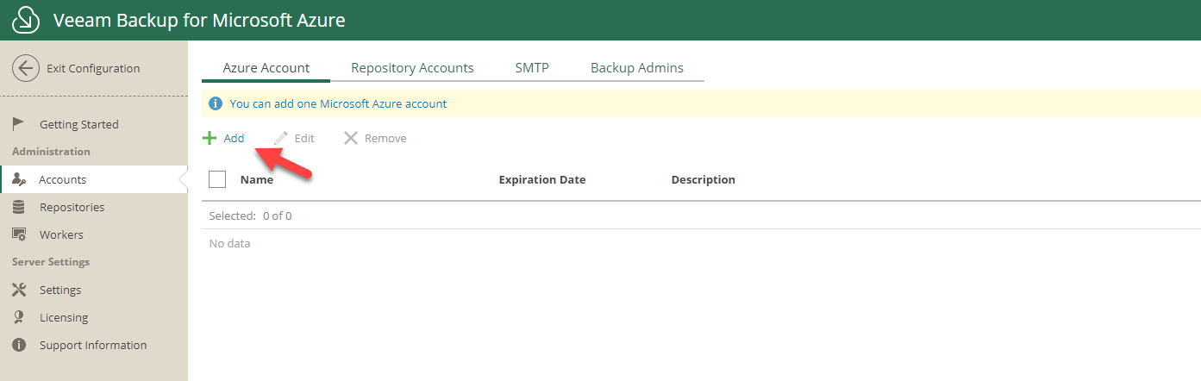Click the pencil Edit icon

coord(281,138)
